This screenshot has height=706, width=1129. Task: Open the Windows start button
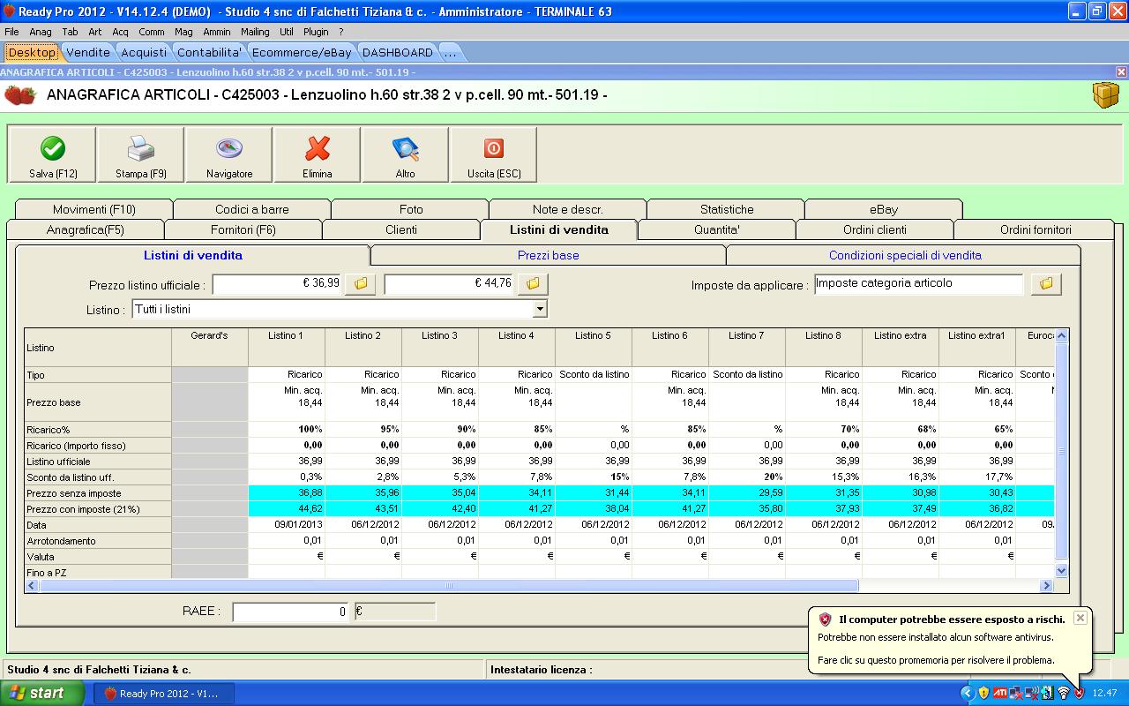click(x=42, y=693)
